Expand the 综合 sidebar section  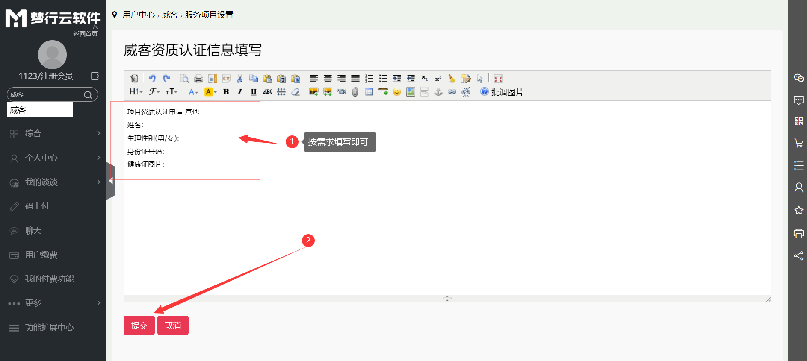point(53,133)
